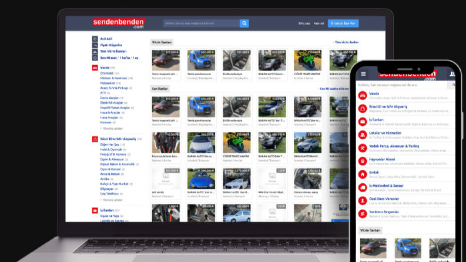The width and height of the screenshot is (466, 262).
Task: Open Tüm vitrin ilanları link above showcase
Action: click(347, 42)
